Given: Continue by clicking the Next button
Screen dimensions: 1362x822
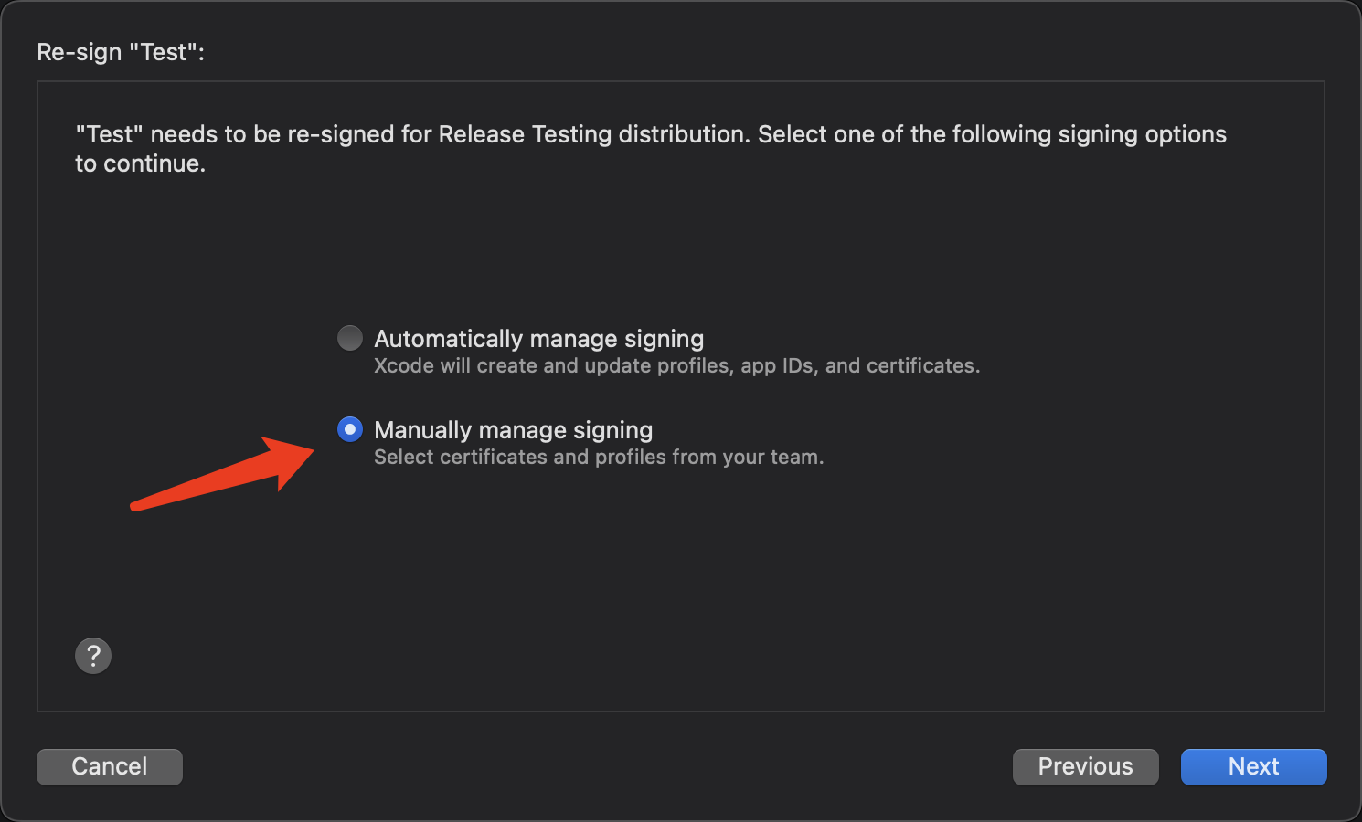Looking at the screenshot, I should tap(1253, 766).
